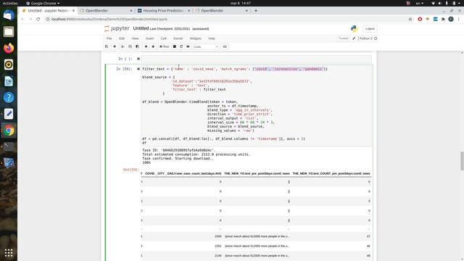Click the Python logo icon

355,28
